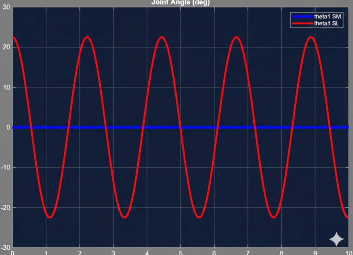The image size is (353, 255).
Task: Click the y-axis tick label 0
Action: pyautogui.click(x=8, y=128)
